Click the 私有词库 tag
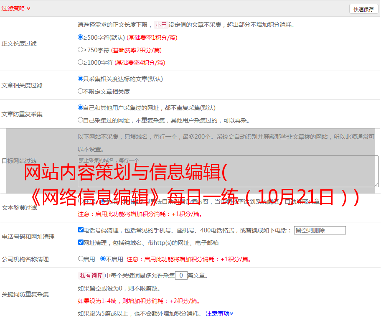Screen dimensions: 381x321 (x=91, y=275)
